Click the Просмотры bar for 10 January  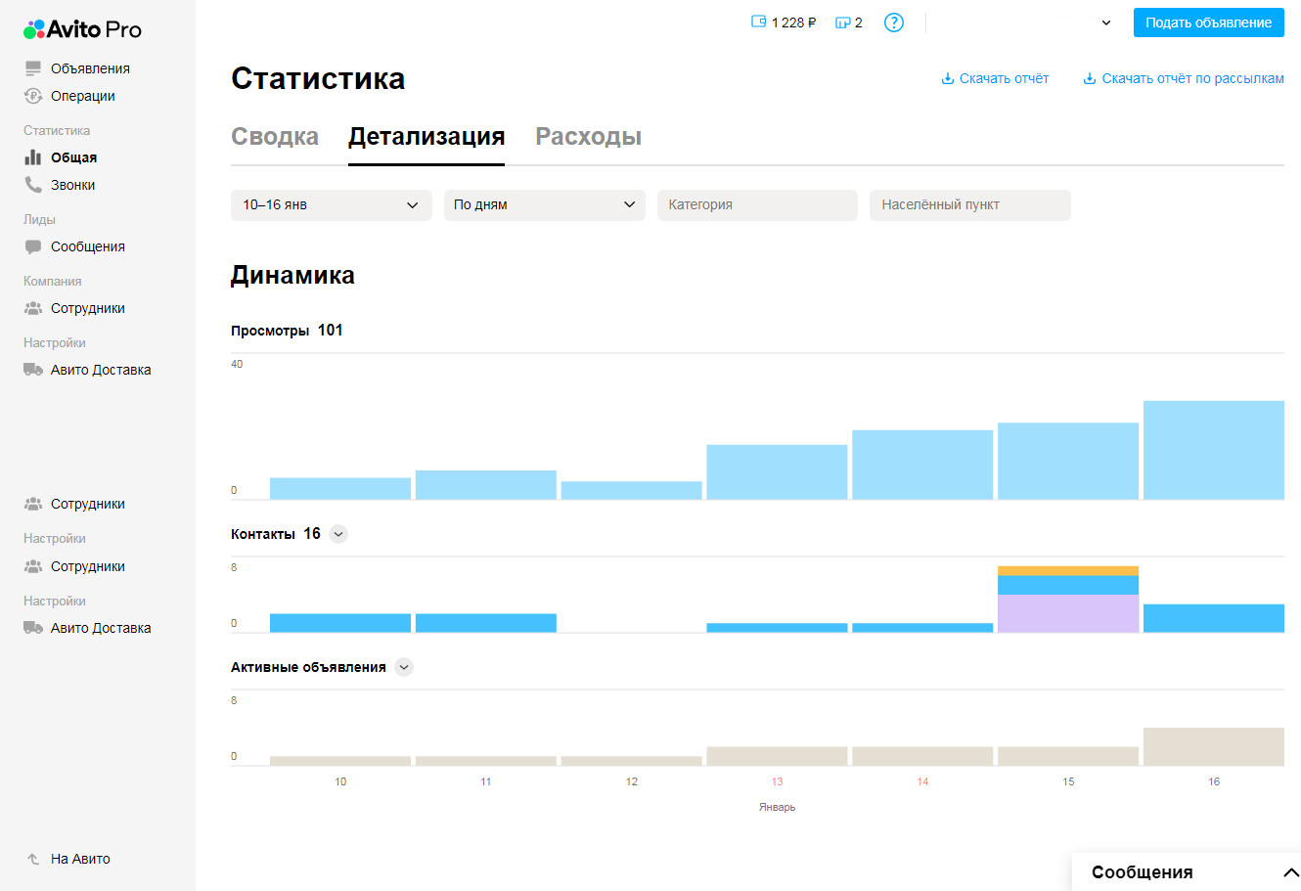tap(340, 488)
